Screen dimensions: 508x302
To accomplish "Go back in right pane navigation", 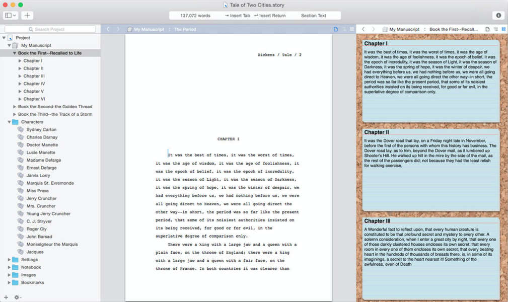I will click(363, 29).
